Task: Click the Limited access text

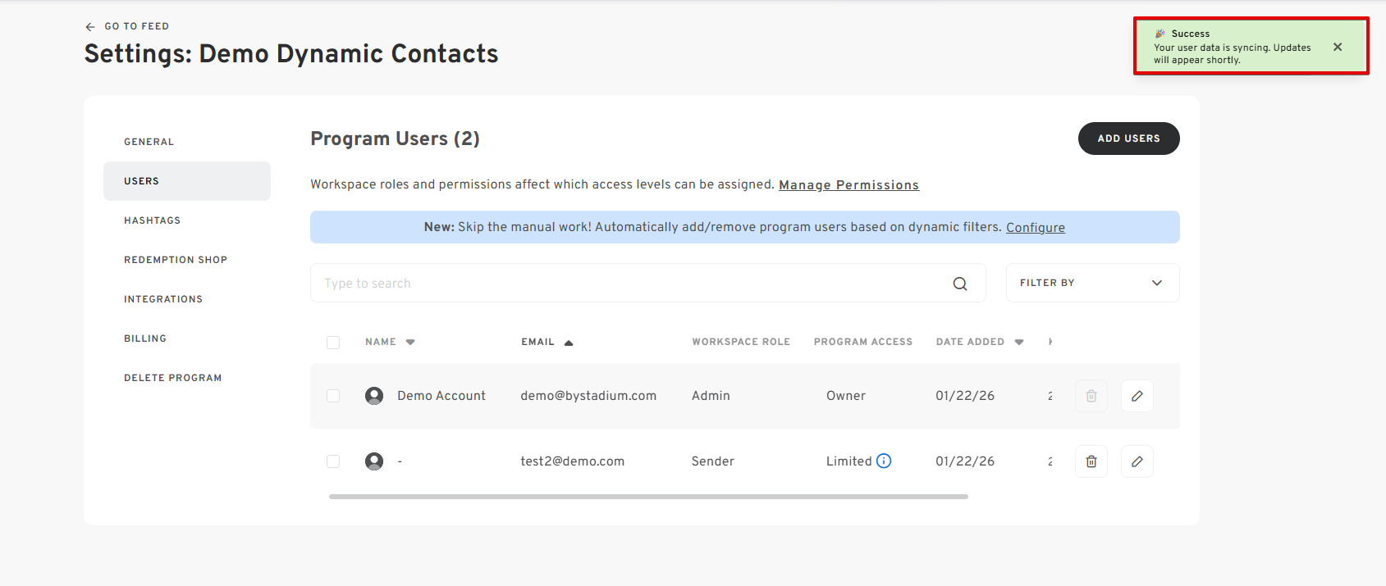Action: pyautogui.click(x=849, y=461)
